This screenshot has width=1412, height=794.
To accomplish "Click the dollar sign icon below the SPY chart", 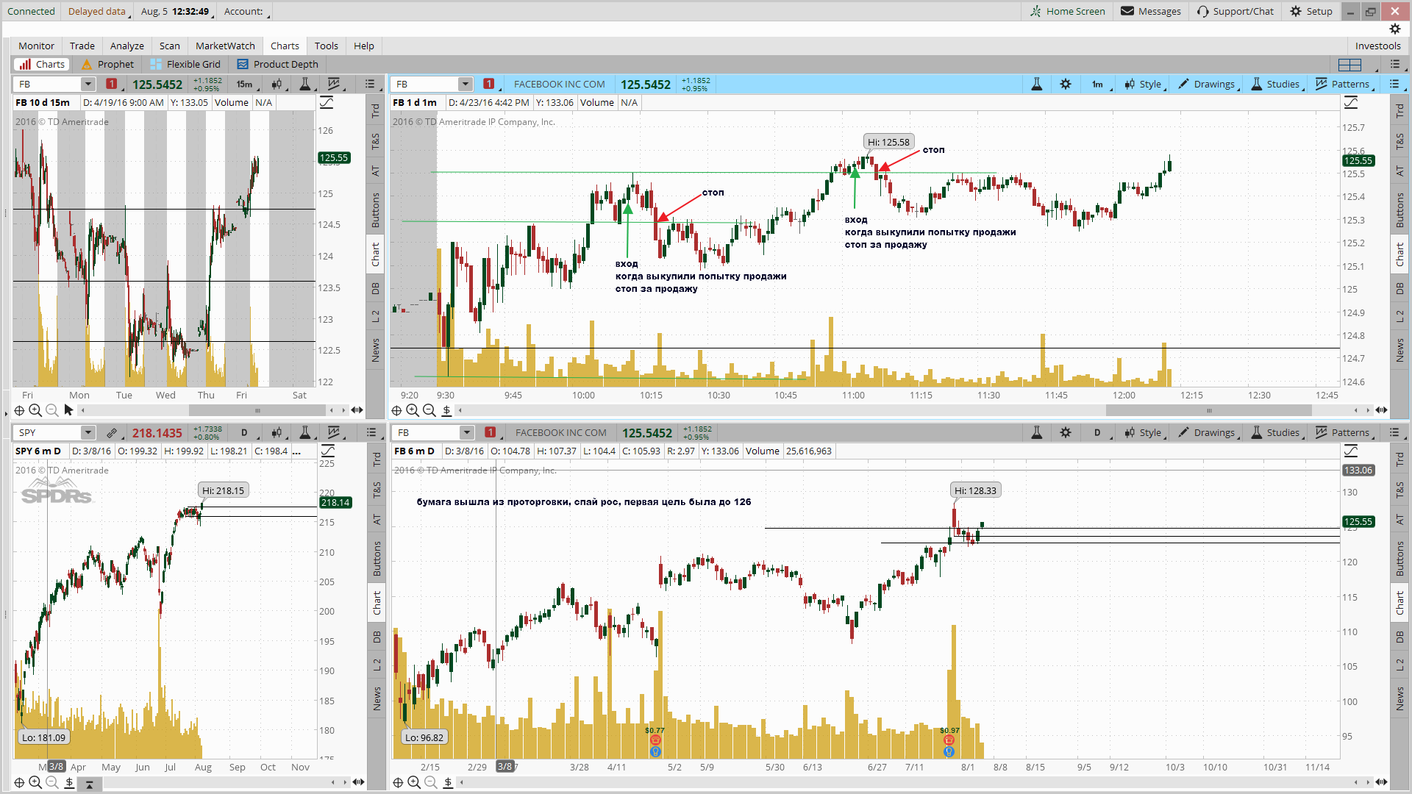I will 70,782.
